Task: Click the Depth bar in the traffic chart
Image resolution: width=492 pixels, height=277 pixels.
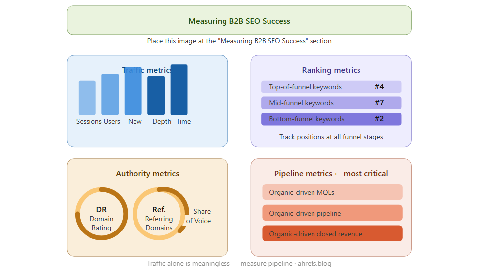Action: pos(156,95)
